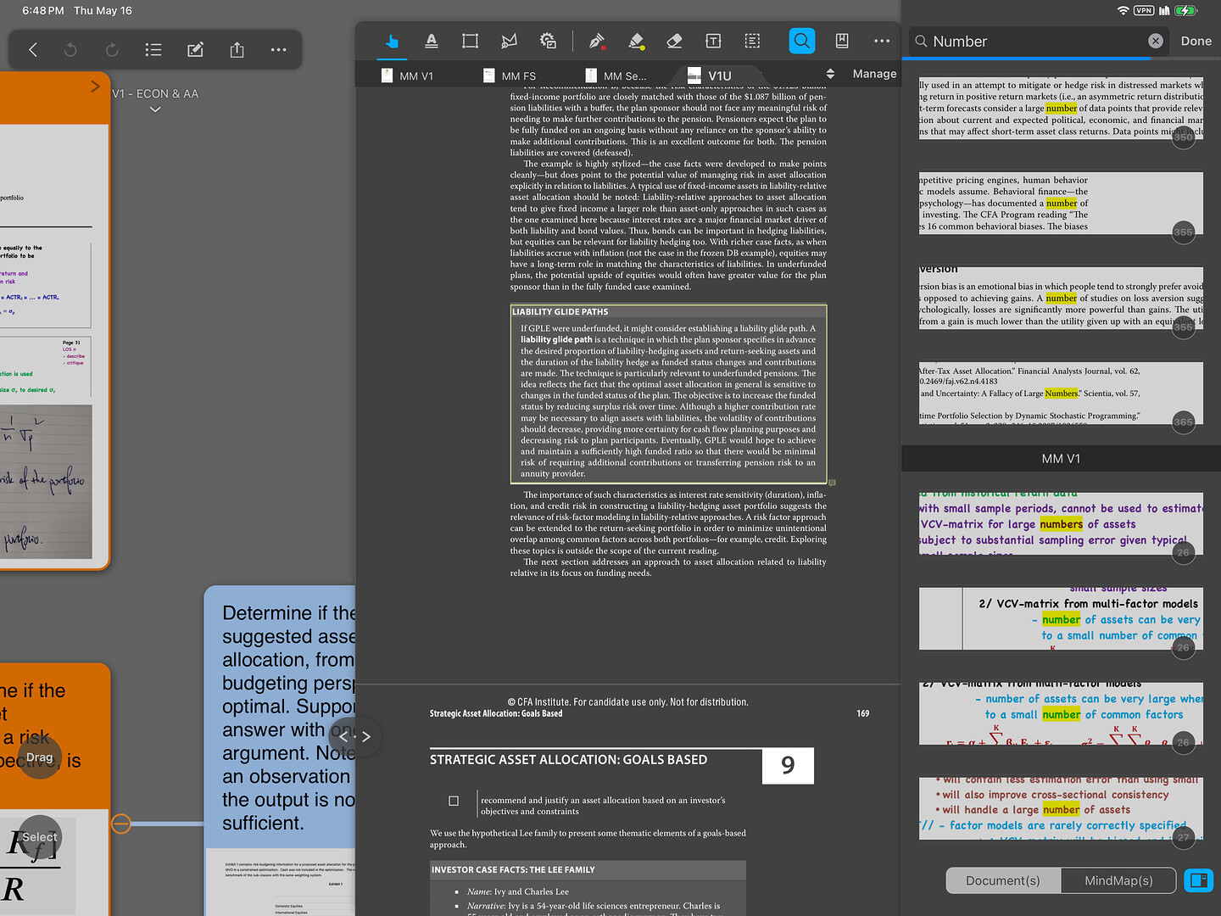Viewport: 1221px width, 916px height.
Task: Open result about multi-factor models number of assets
Action: point(1061,618)
